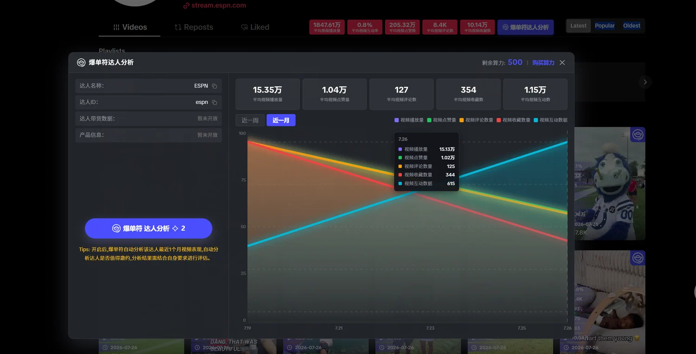The width and height of the screenshot is (696, 354).
Task: Close the 爆单符达人分析 dialog
Action: [562, 63]
